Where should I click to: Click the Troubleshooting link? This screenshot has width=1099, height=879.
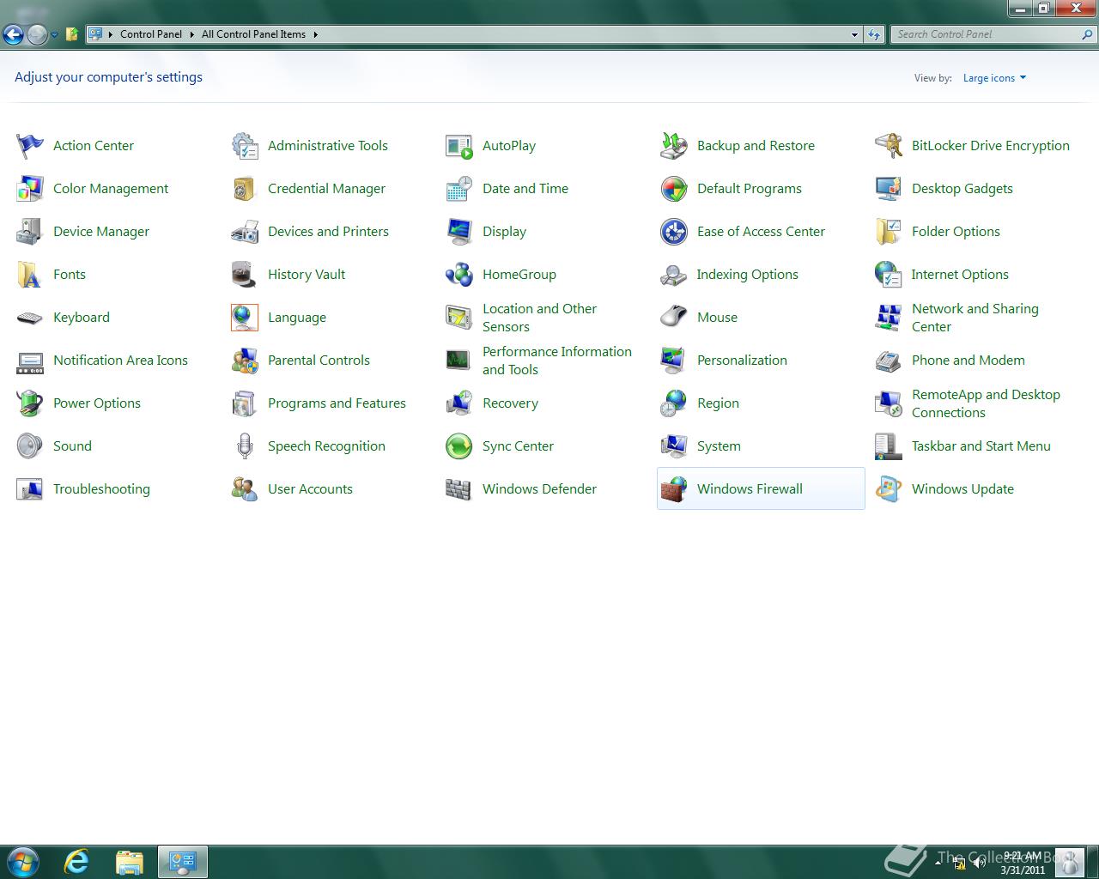coord(101,489)
